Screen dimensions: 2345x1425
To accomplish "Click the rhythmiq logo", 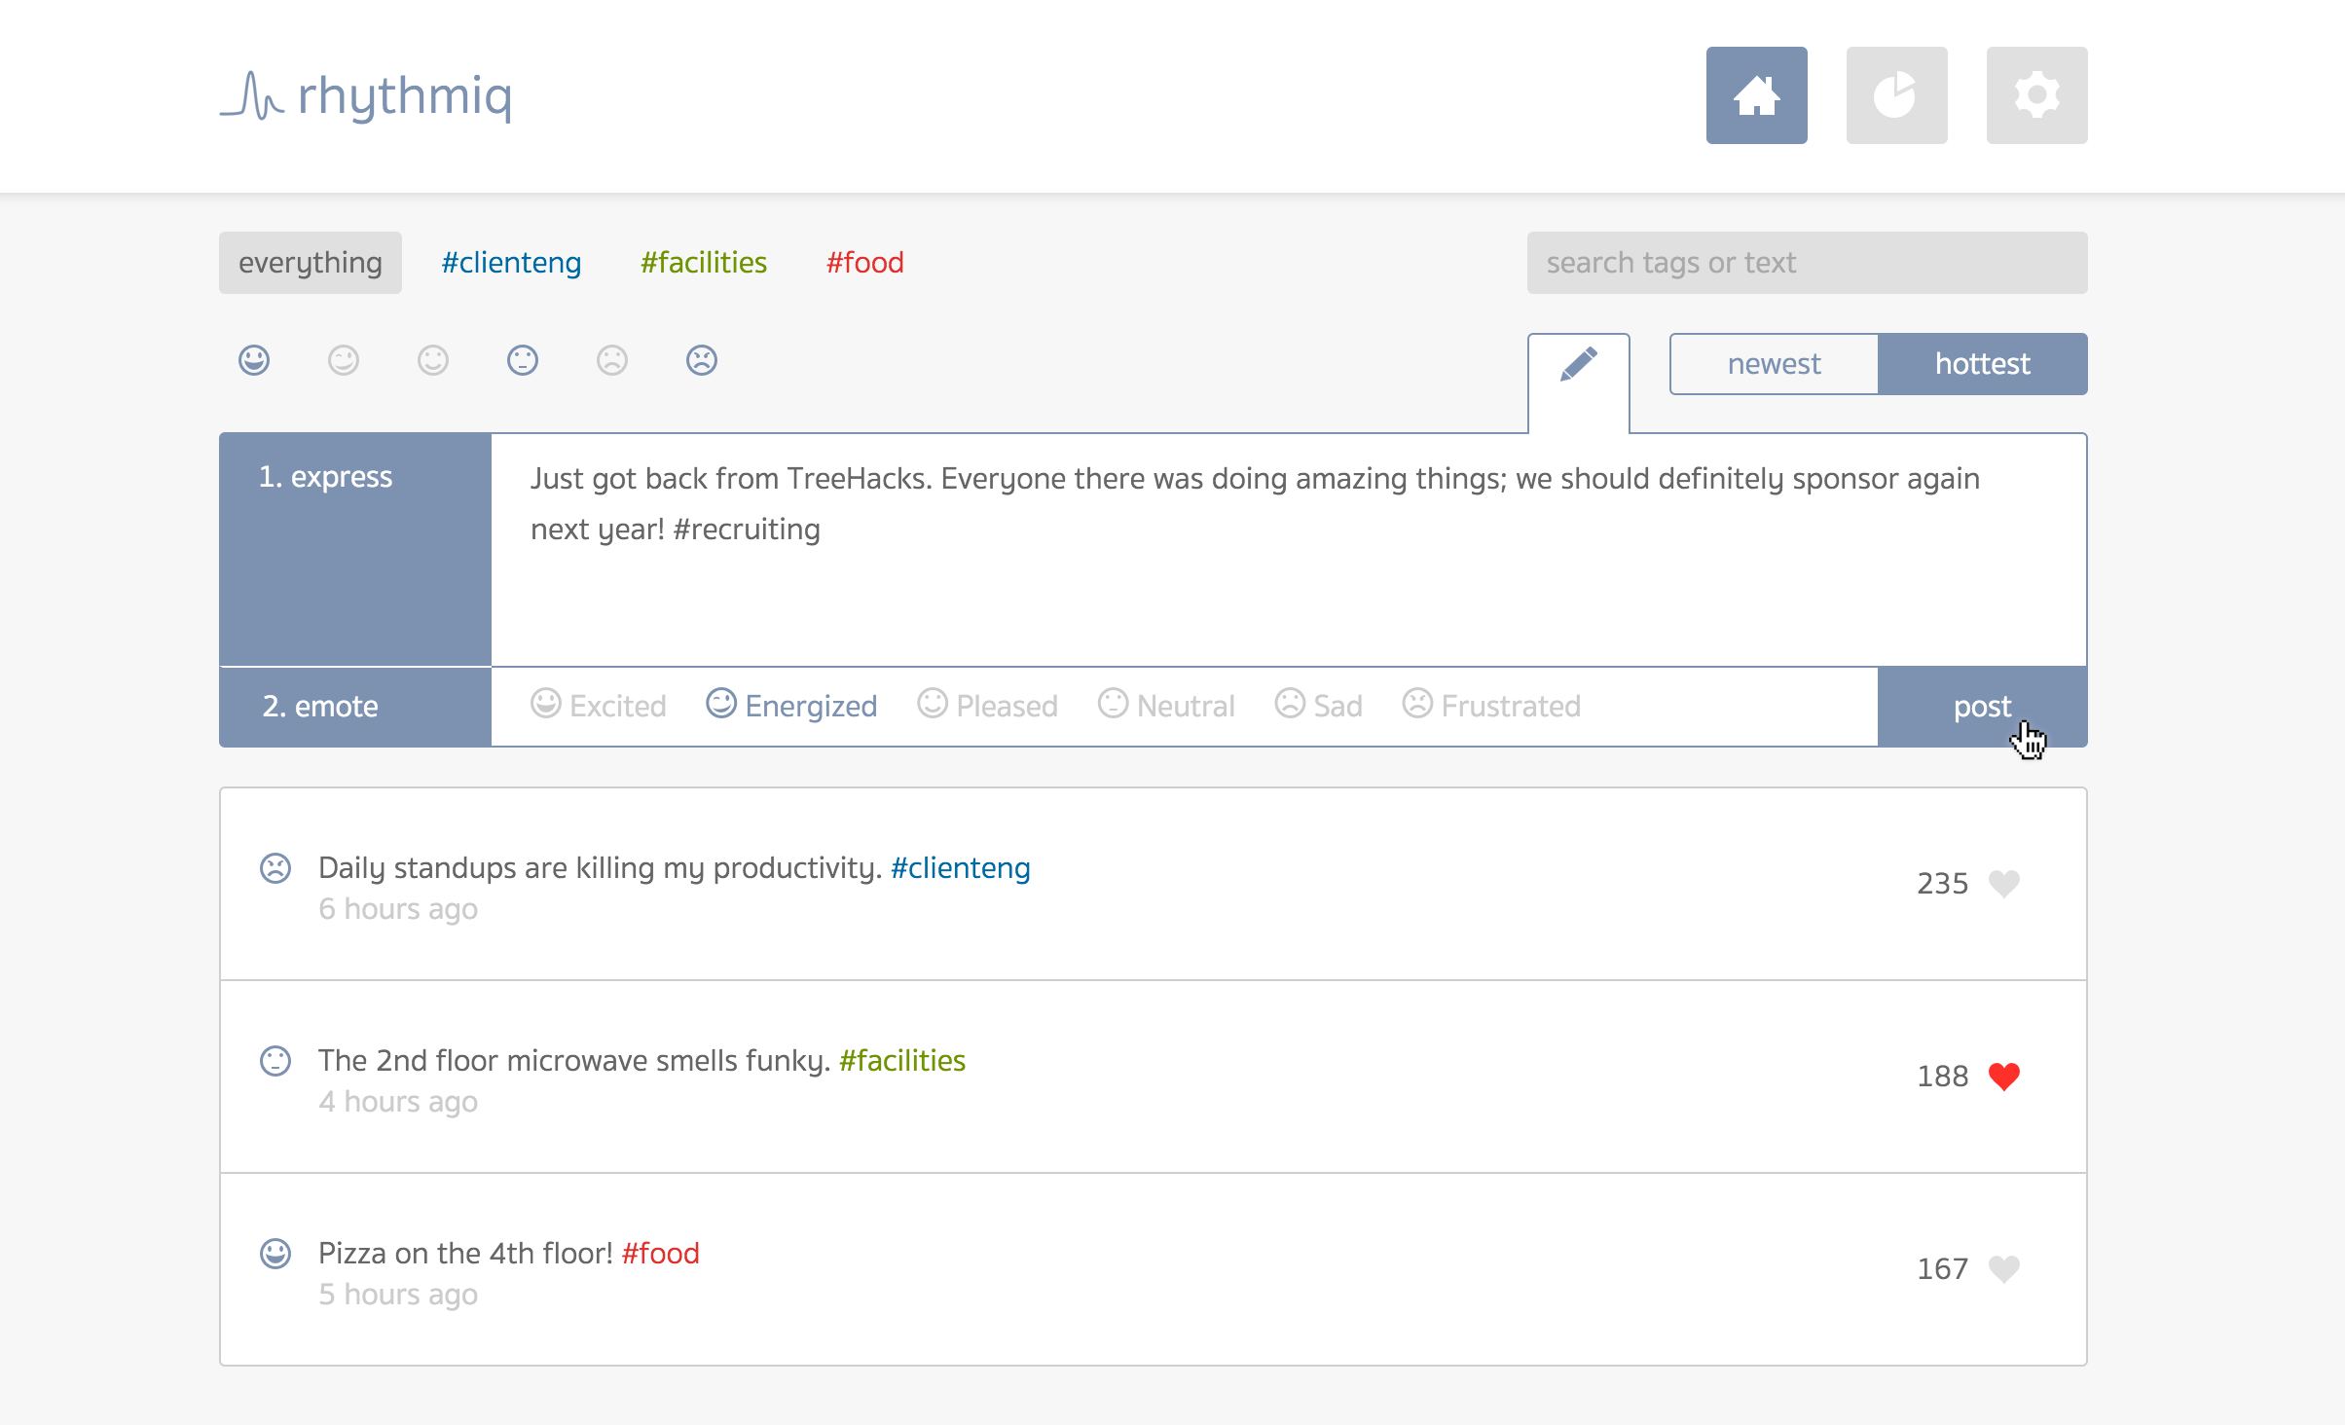I will click(366, 95).
